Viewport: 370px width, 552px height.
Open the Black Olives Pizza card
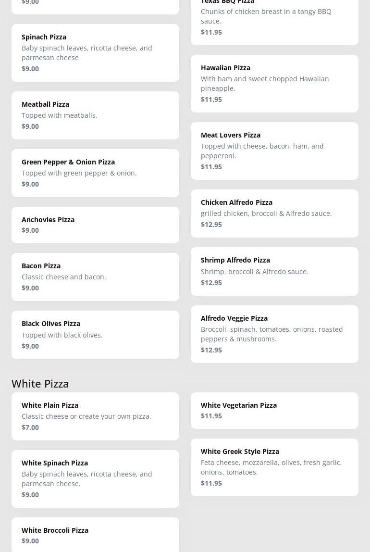click(95, 335)
